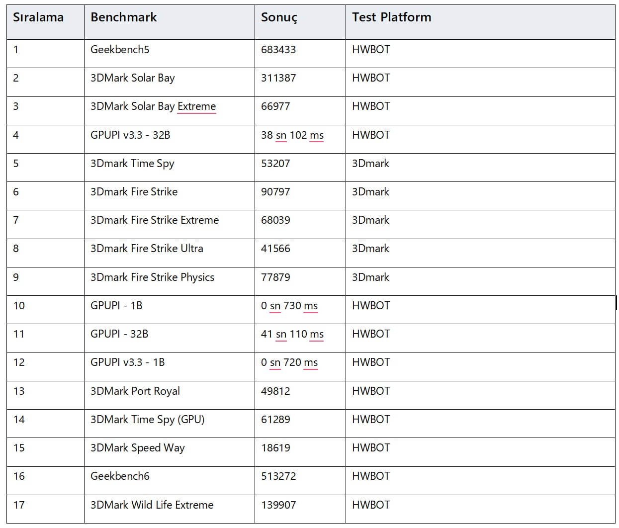
Task: Select the HWBOT cell in row 17
Action: click(371, 505)
